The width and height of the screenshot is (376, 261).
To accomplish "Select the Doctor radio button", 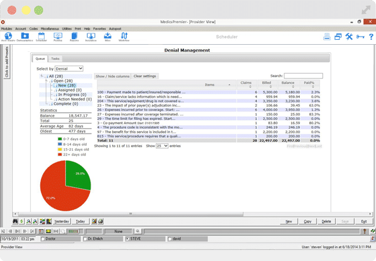I will point(43,239).
